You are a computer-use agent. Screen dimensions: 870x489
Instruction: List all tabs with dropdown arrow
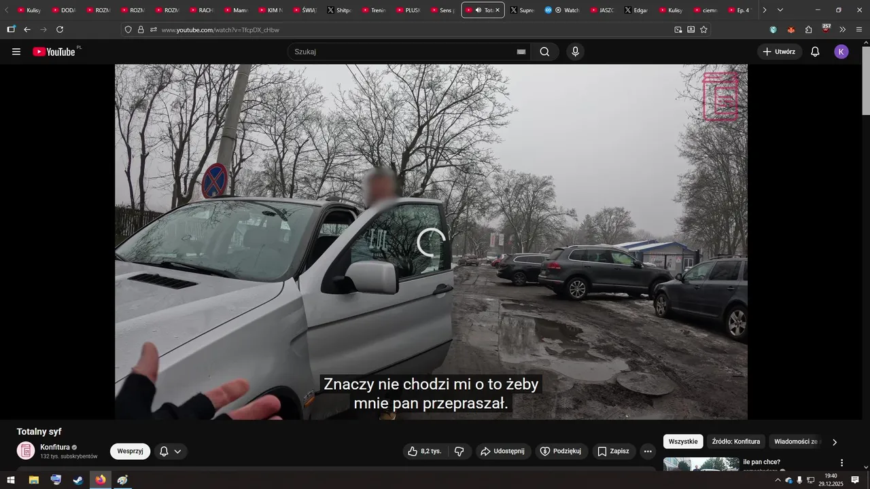780,10
